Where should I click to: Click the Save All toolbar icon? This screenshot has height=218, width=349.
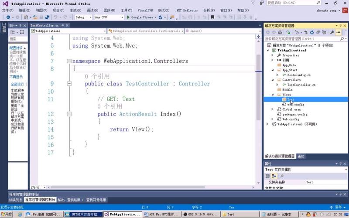[47, 17]
